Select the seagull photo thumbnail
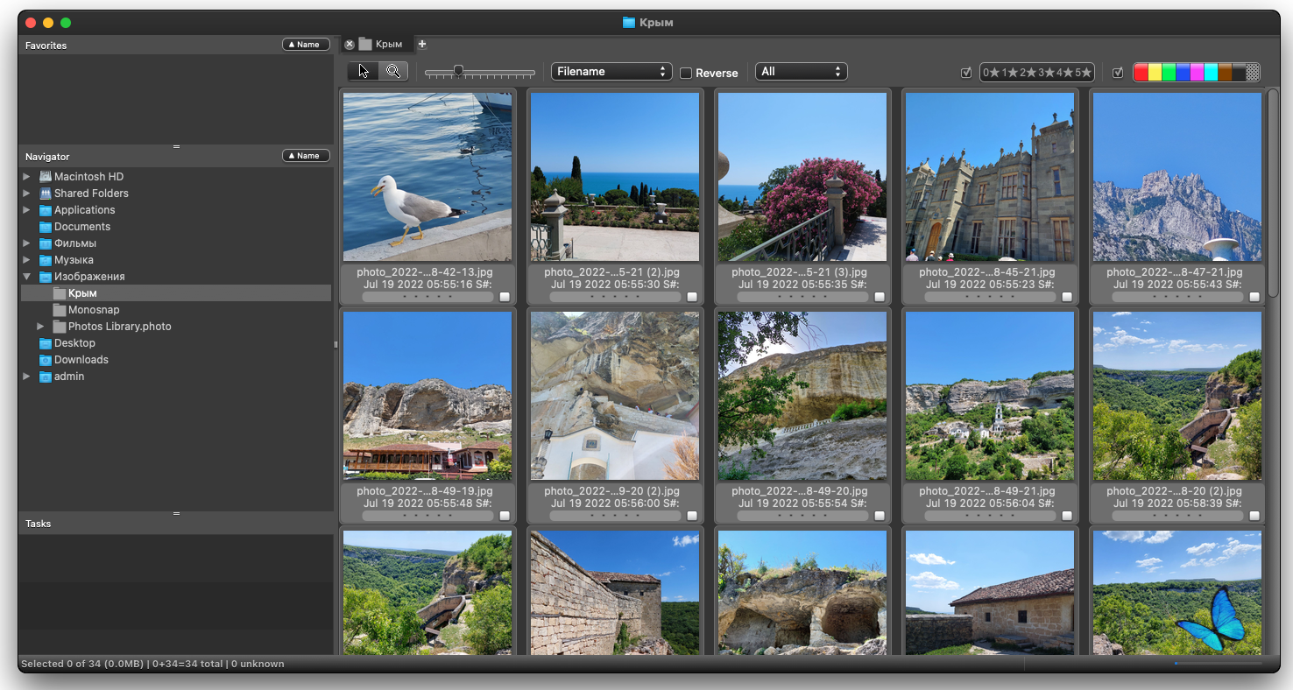The image size is (1293, 690). 427,177
